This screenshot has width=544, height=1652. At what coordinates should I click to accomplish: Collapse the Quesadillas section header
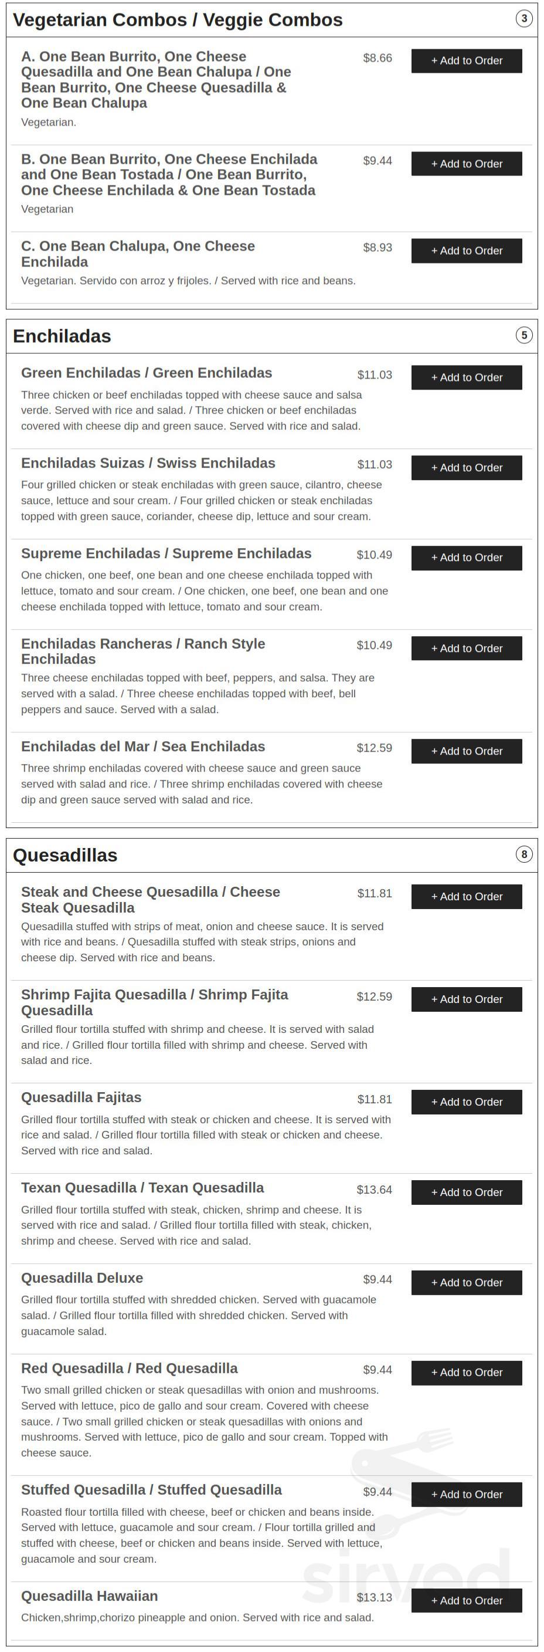point(66,856)
